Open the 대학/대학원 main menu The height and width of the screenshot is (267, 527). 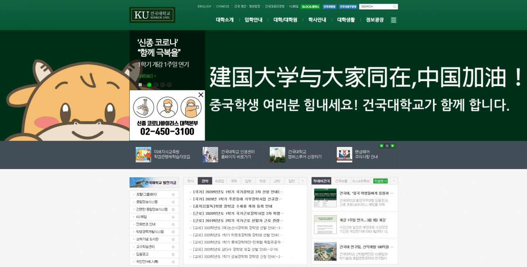pyautogui.click(x=285, y=20)
